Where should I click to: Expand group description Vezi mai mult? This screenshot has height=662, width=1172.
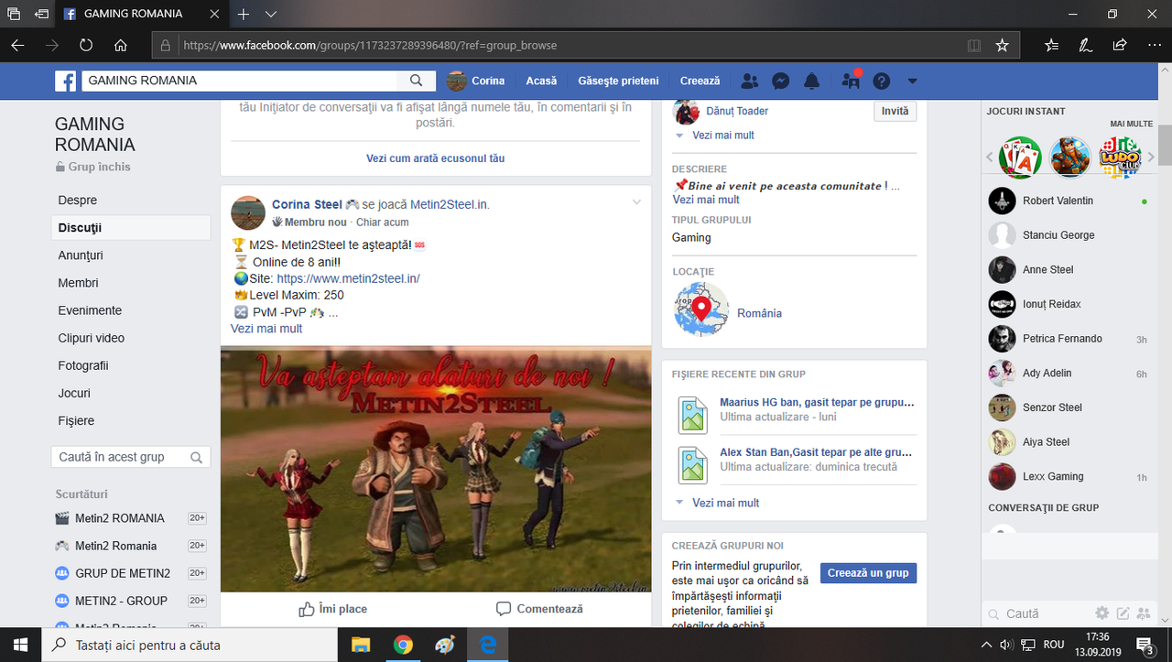coord(706,200)
